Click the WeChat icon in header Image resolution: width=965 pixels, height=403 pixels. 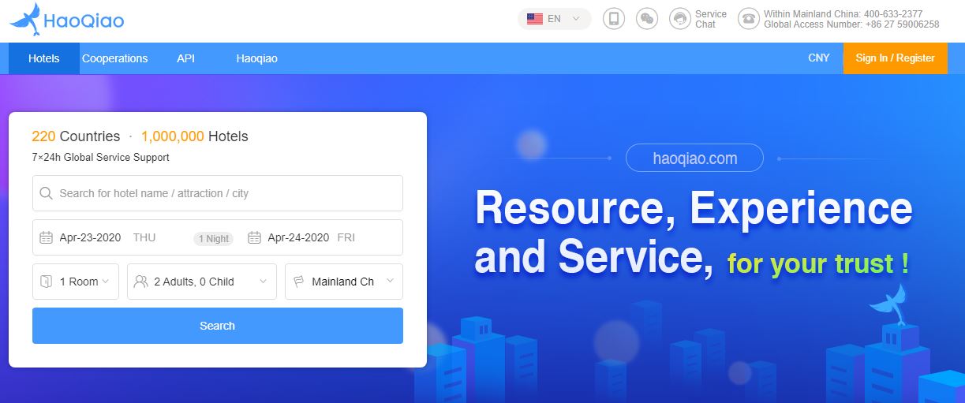647,19
